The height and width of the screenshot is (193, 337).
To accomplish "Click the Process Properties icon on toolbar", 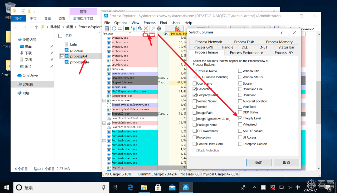I will (x=139, y=28).
